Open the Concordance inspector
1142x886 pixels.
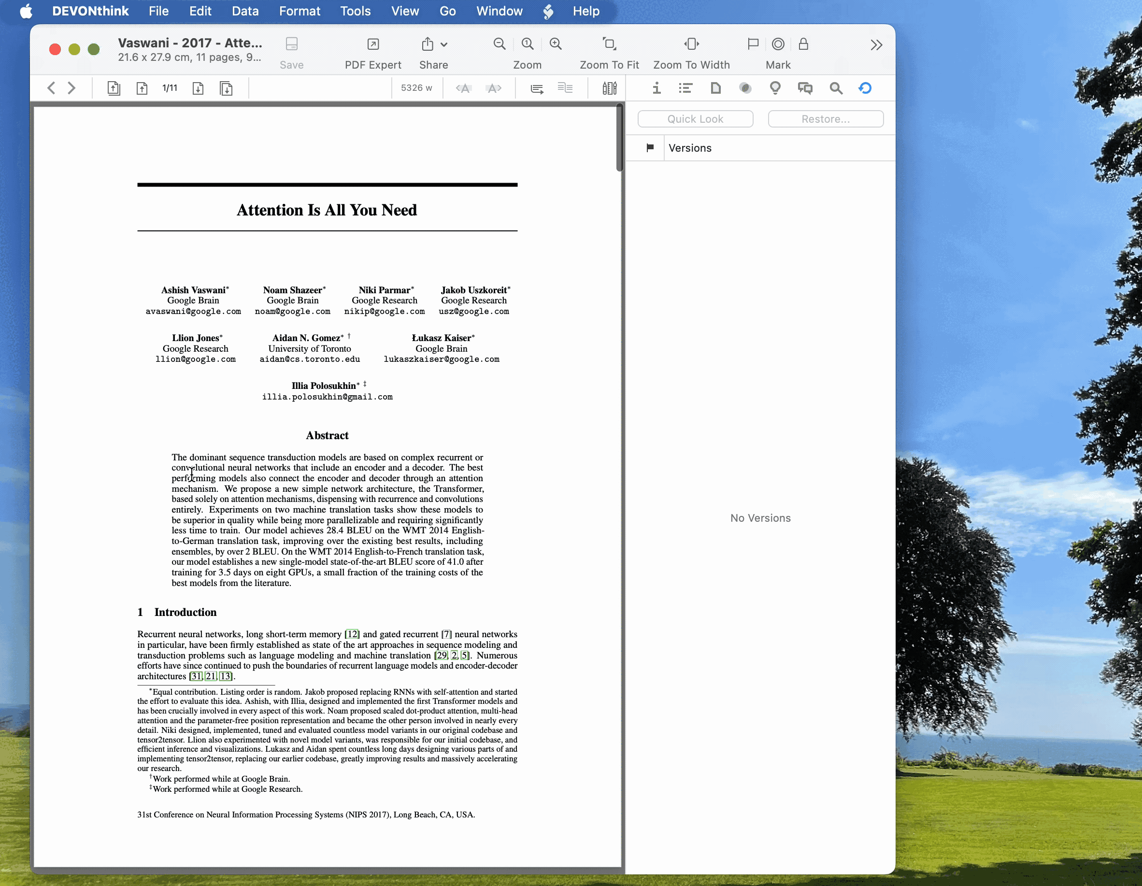coord(744,88)
